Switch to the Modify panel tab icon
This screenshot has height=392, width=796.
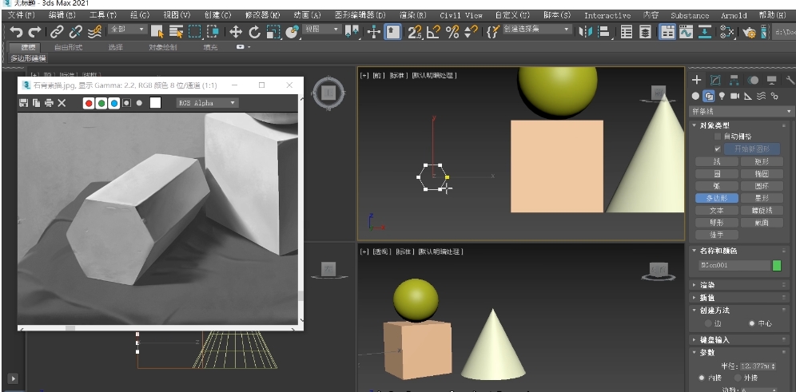coord(715,81)
